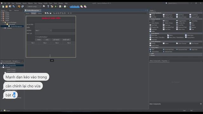The image size is (203, 114).
Task: Click the New File toolbar icon
Action: pyautogui.click(x=3, y=6)
